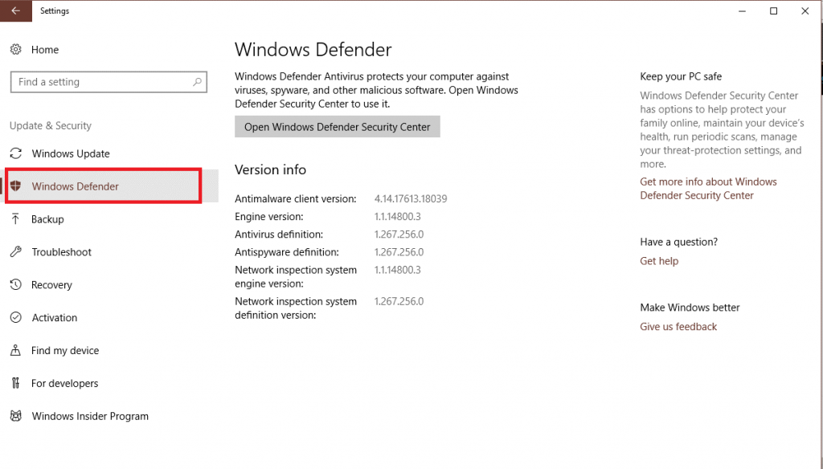Go to Backup settings
This screenshot has width=823, height=469.
pyautogui.click(x=47, y=219)
